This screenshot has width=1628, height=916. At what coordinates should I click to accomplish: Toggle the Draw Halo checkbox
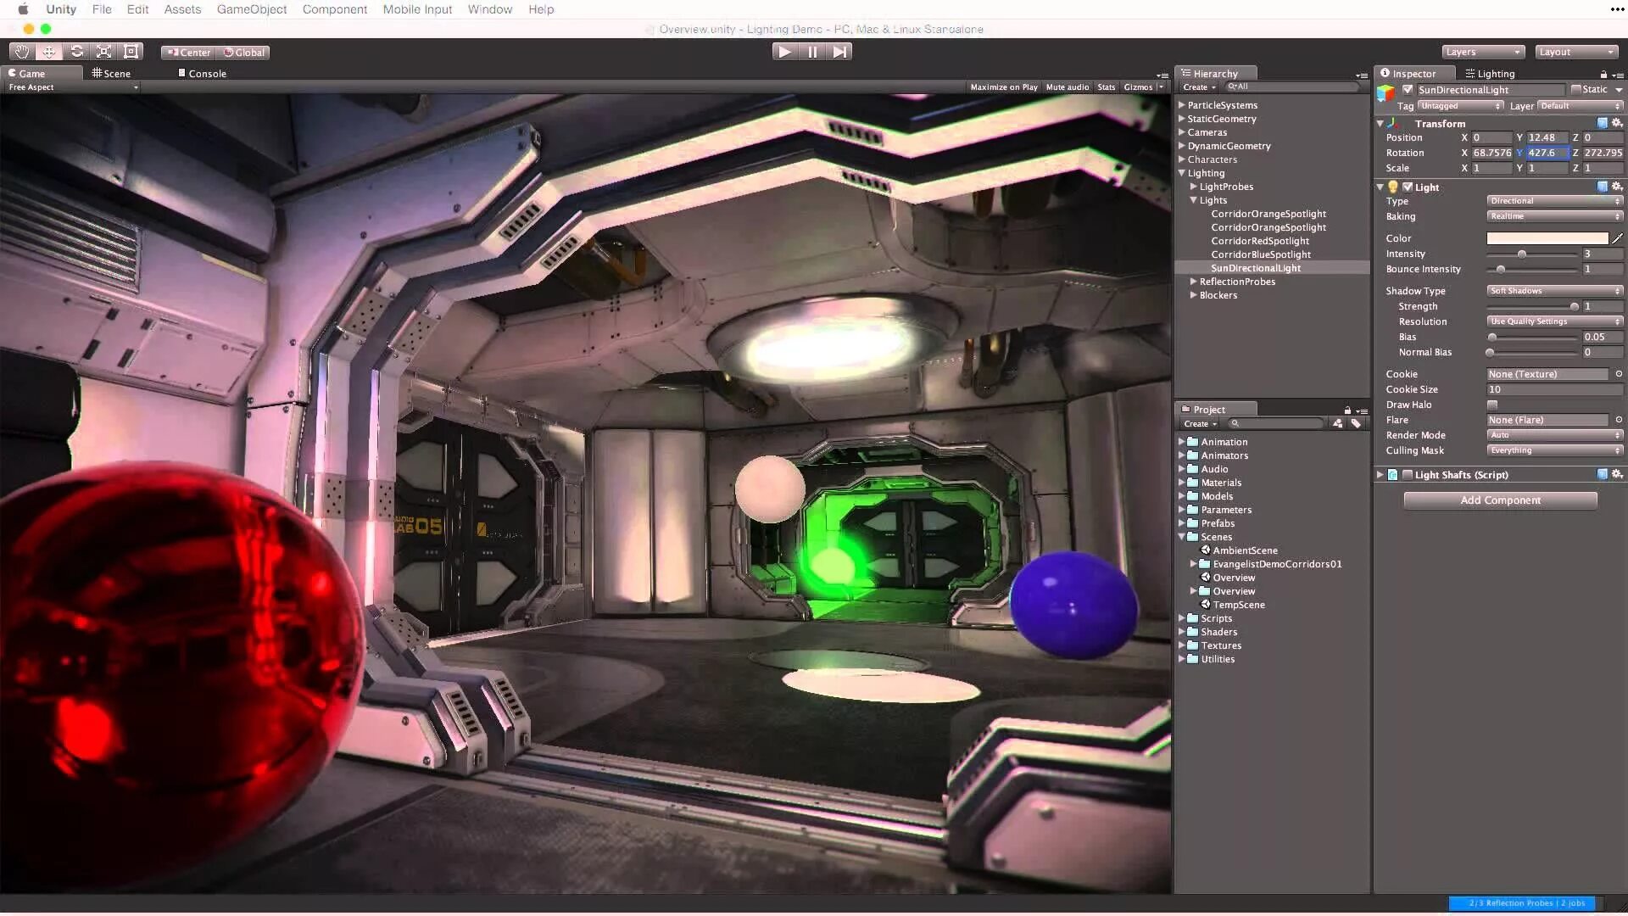[x=1492, y=405]
